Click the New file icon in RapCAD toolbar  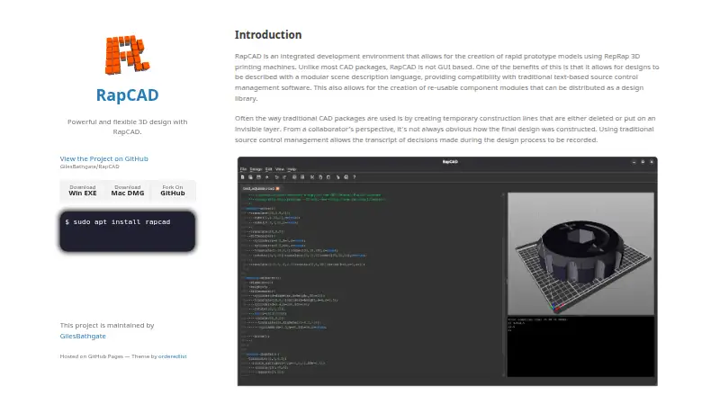[242, 177]
